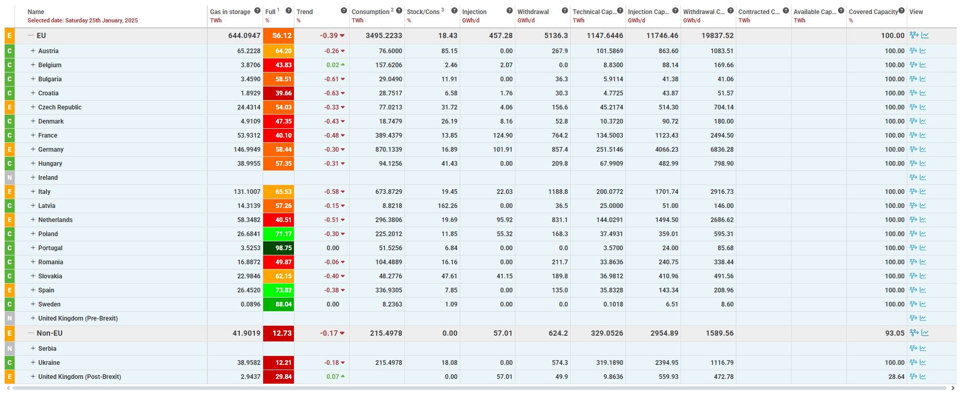Expand the Latvia row

click(x=33, y=206)
